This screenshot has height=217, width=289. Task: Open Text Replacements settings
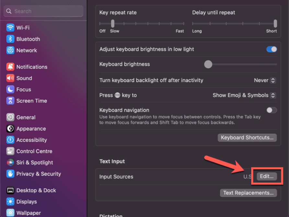click(x=248, y=193)
